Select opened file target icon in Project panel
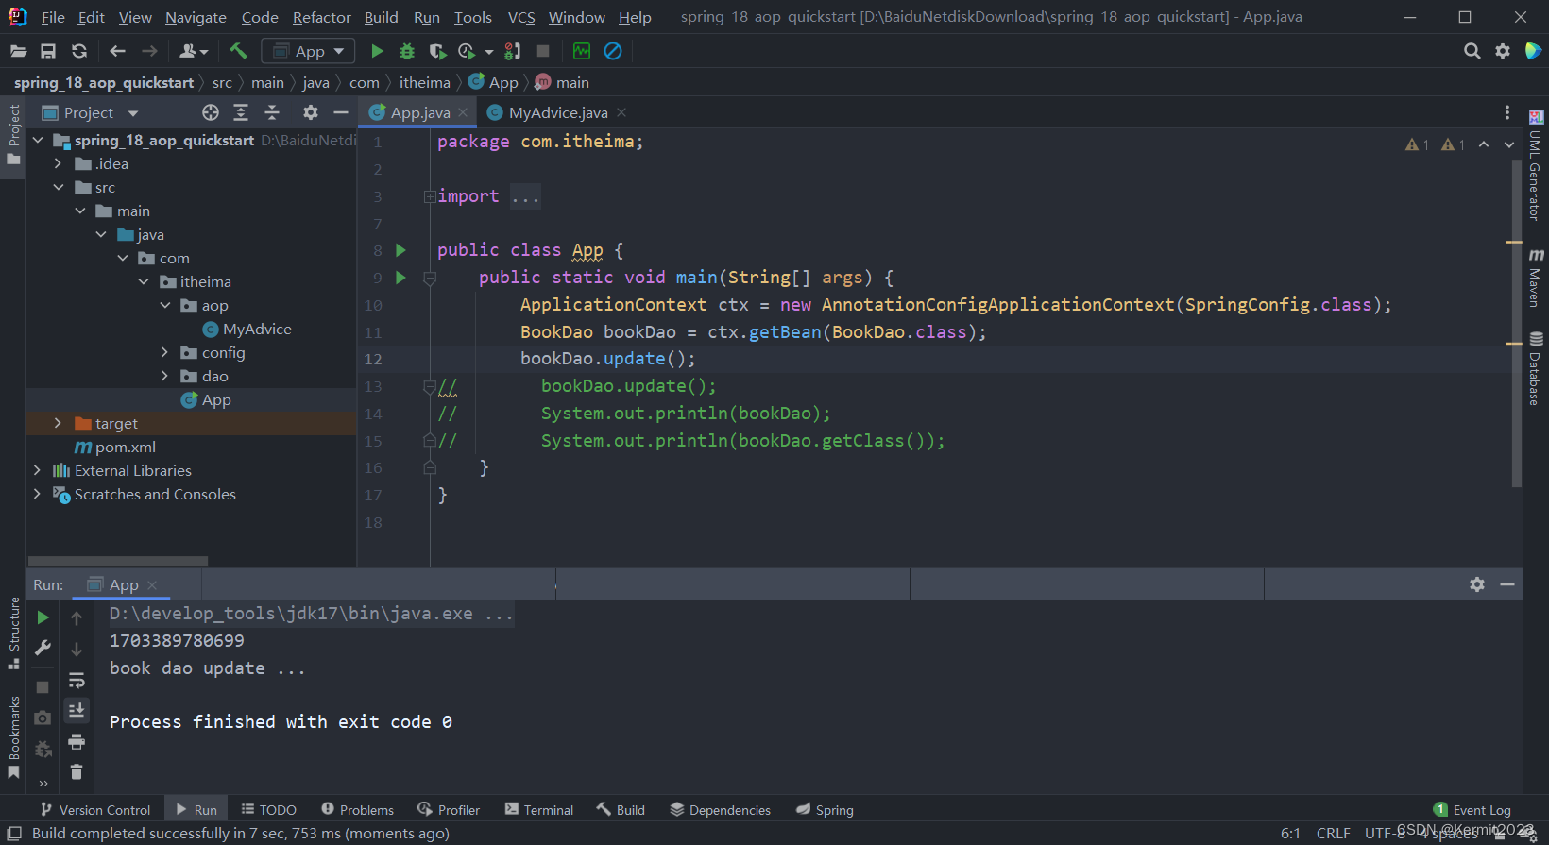1549x845 pixels. 211,112
